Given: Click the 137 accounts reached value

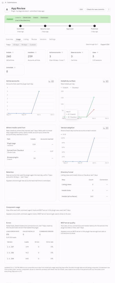Looking at the screenshot, I should click(52, 151).
